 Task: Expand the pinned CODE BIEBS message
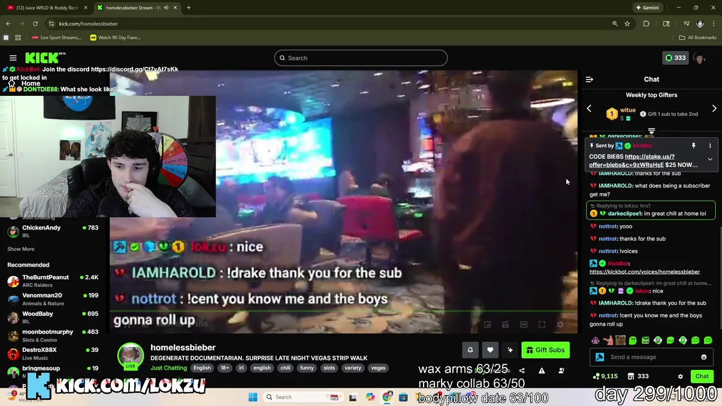pos(710,160)
